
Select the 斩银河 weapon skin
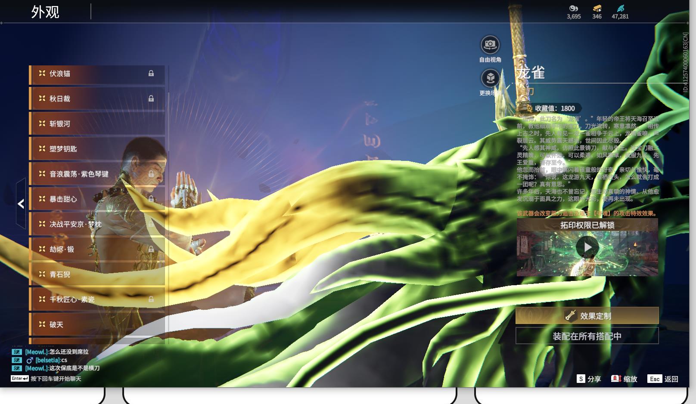pyautogui.click(x=97, y=123)
